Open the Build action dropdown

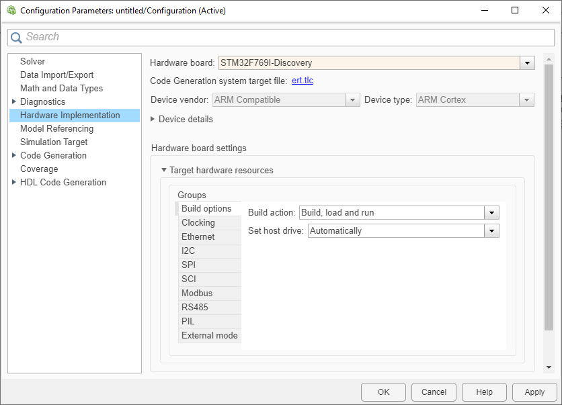(x=491, y=212)
